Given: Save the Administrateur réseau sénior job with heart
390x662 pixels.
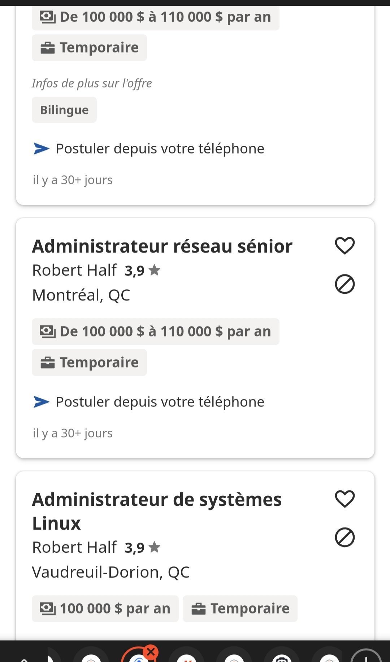Looking at the screenshot, I should (344, 246).
